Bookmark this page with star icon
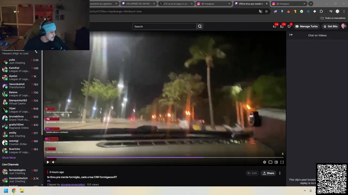 tap(266, 11)
